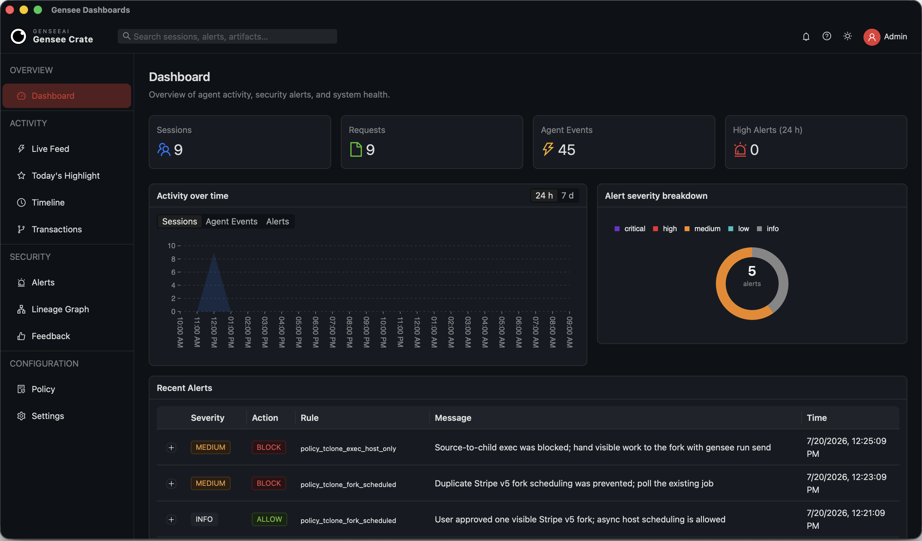Image resolution: width=922 pixels, height=541 pixels.
Task: Toggle the medium severity legend swatch
Action: click(x=687, y=229)
